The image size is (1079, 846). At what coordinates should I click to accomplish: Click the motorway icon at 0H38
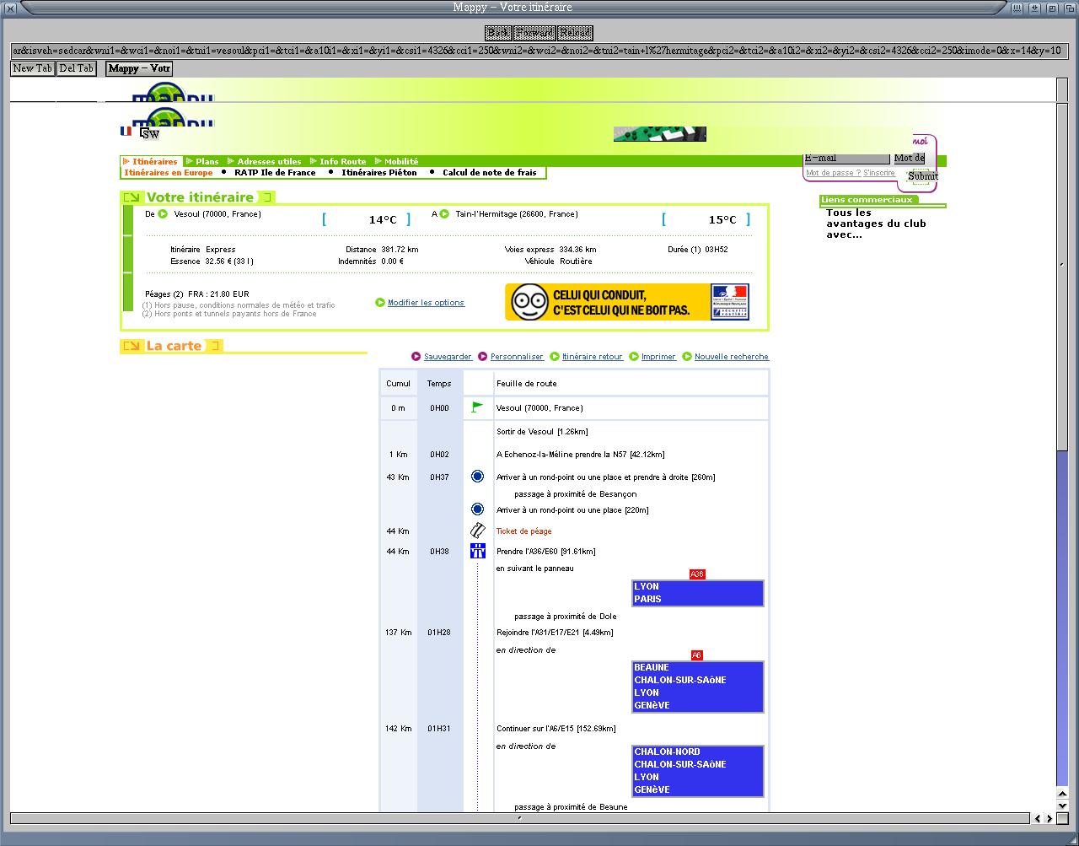pyautogui.click(x=478, y=551)
